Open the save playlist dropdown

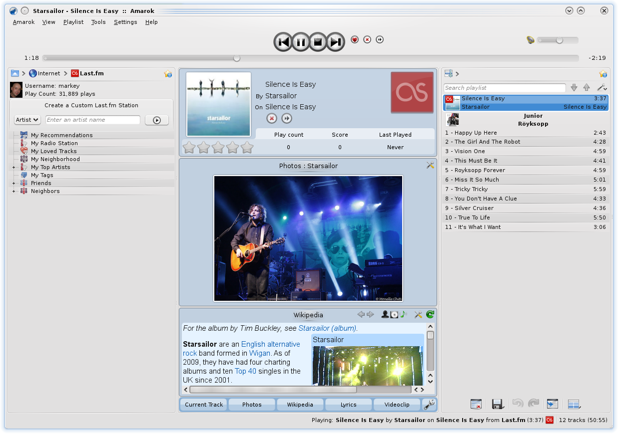pos(497,404)
